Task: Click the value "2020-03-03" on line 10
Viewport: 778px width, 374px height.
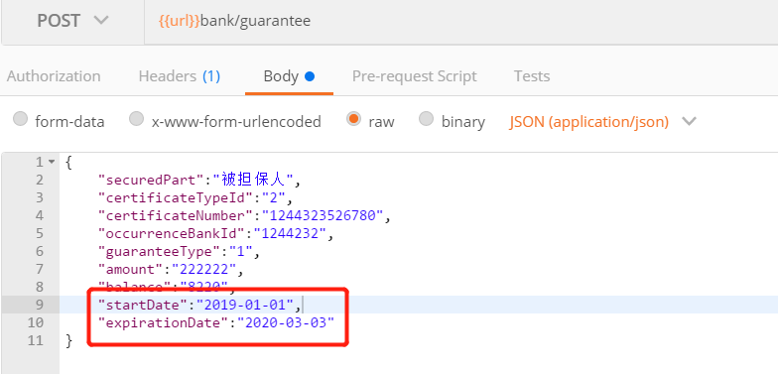Action: pos(286,323)
